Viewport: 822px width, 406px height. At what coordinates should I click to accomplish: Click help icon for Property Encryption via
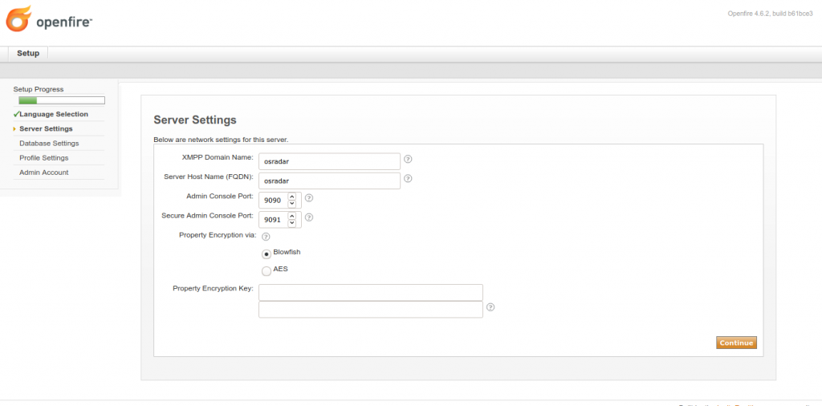pyautogui.click(x=266, y=237)
